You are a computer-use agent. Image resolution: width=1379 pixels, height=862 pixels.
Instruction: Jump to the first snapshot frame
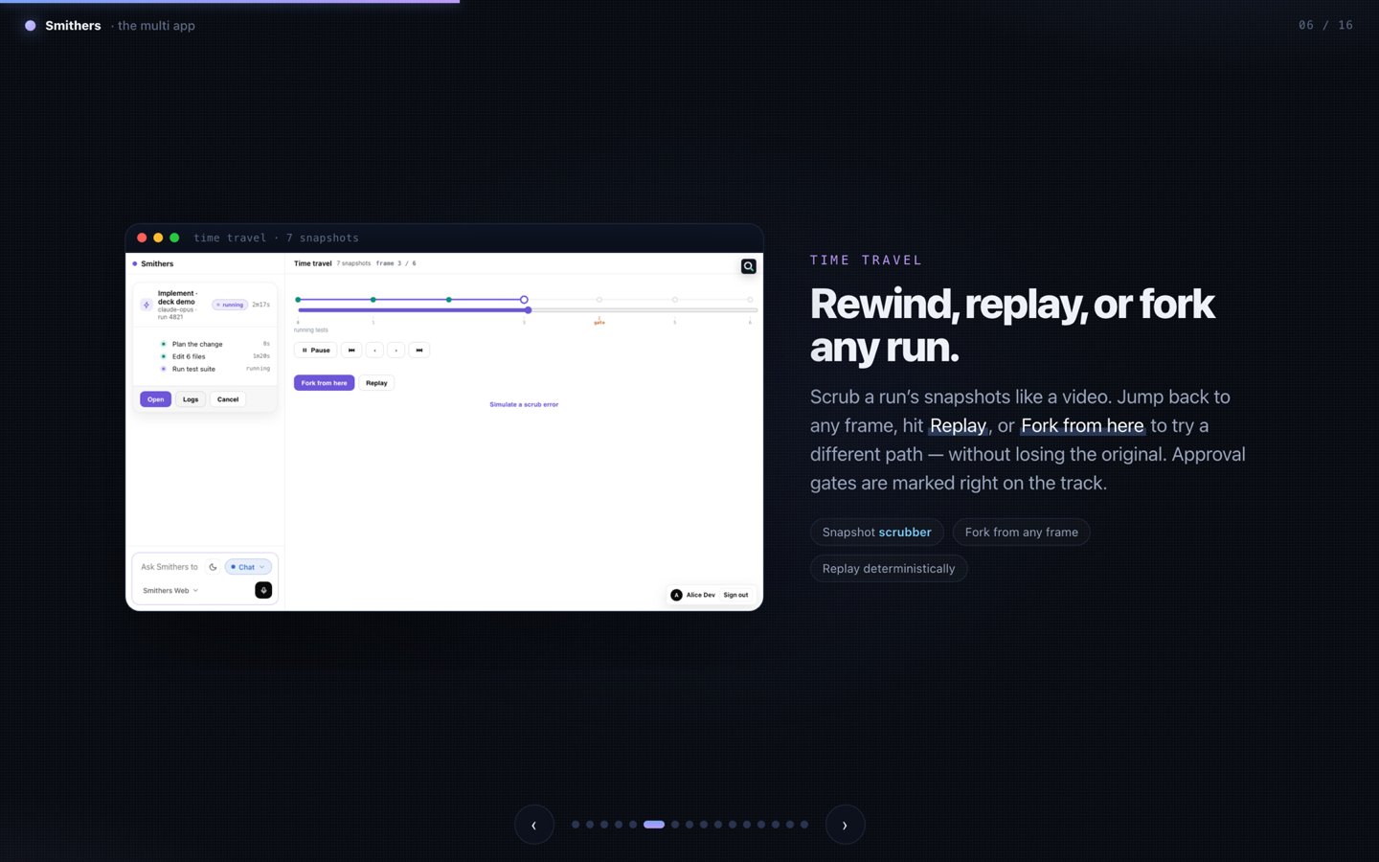[351, 350]
